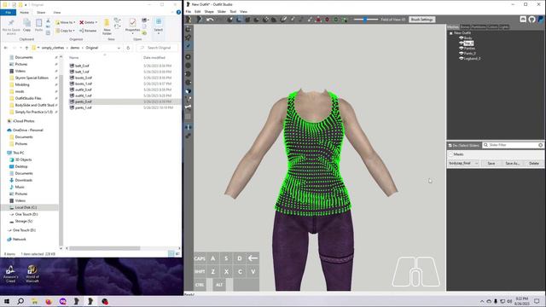Toggle visibility eye for Top_0 mesh

461,43
